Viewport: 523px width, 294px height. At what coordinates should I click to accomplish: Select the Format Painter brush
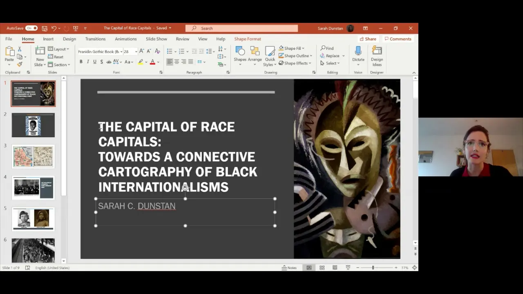point(19,65)
